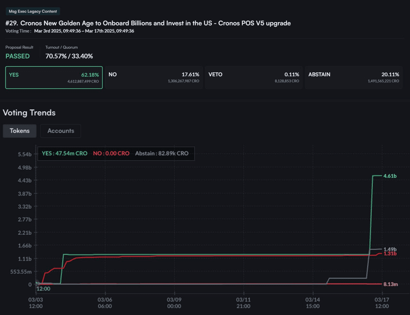Screen dimensions: 410x315
Task: Click the 8.13m veto line end label
Action: 390,284
